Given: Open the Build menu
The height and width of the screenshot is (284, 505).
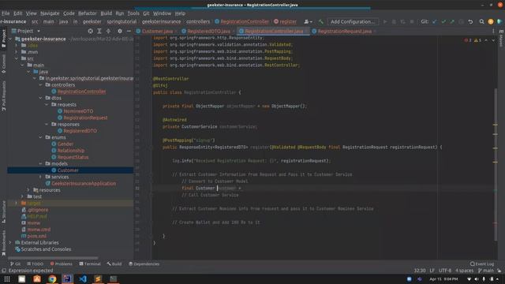Looking at the screenshot, I should pos(106,13).
